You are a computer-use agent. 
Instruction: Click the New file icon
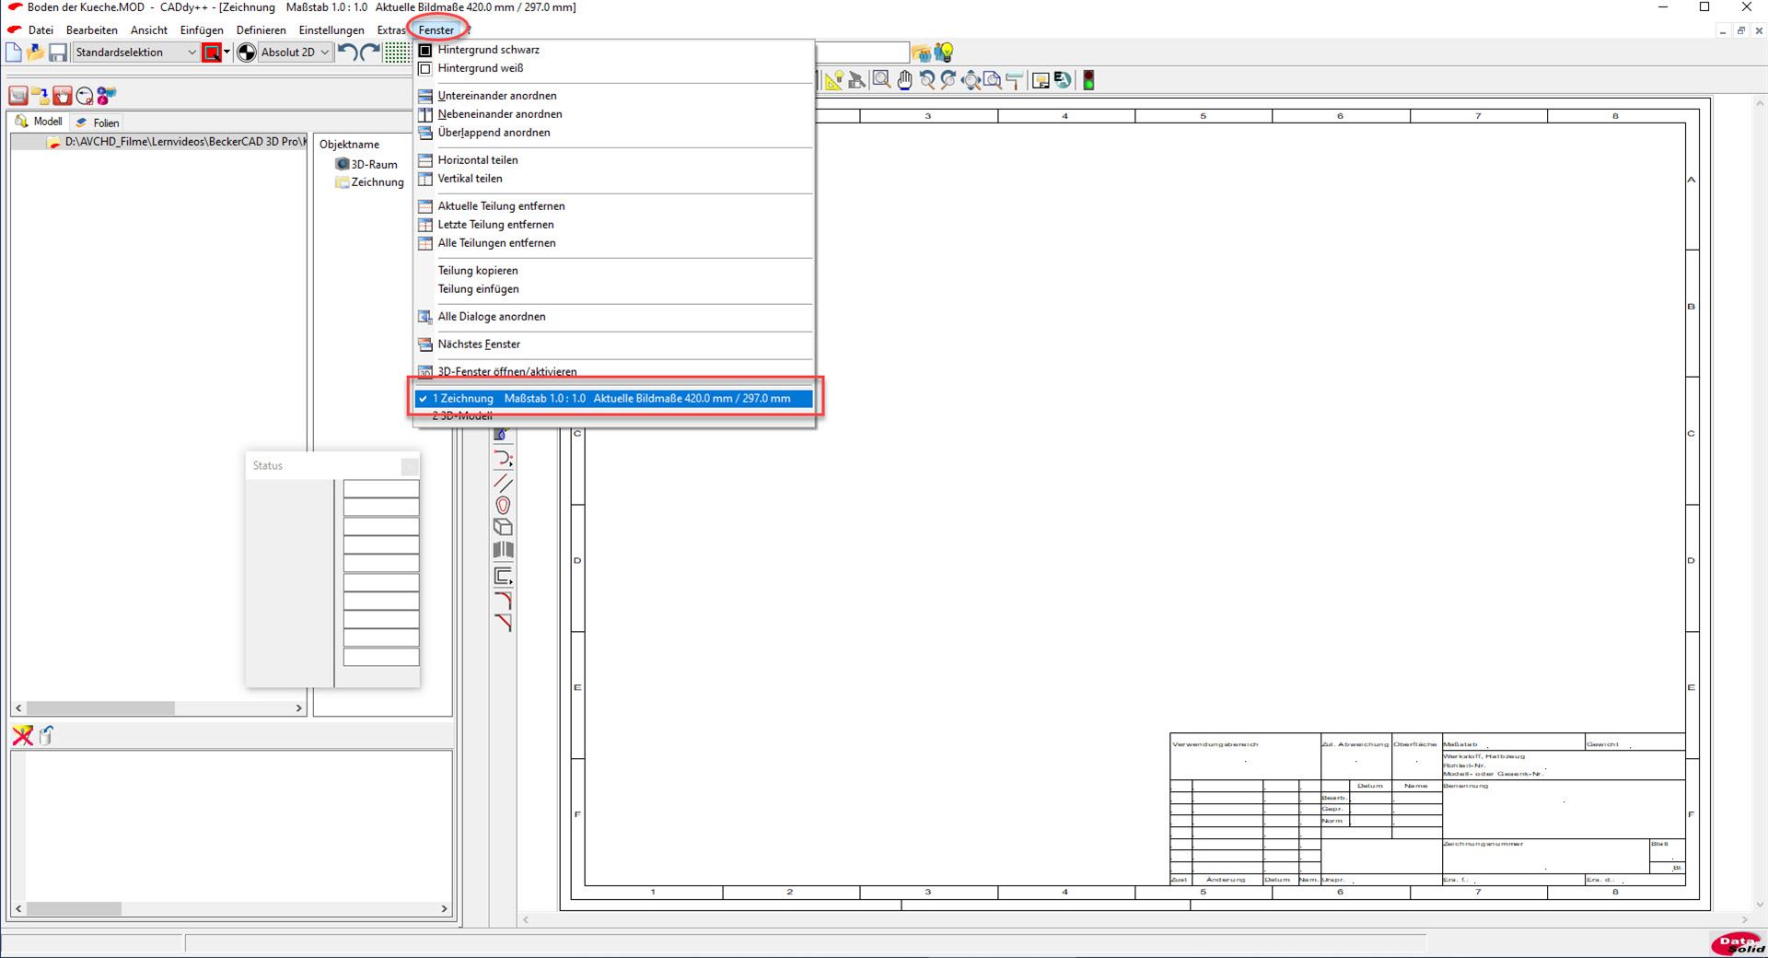tap(14, 53)
